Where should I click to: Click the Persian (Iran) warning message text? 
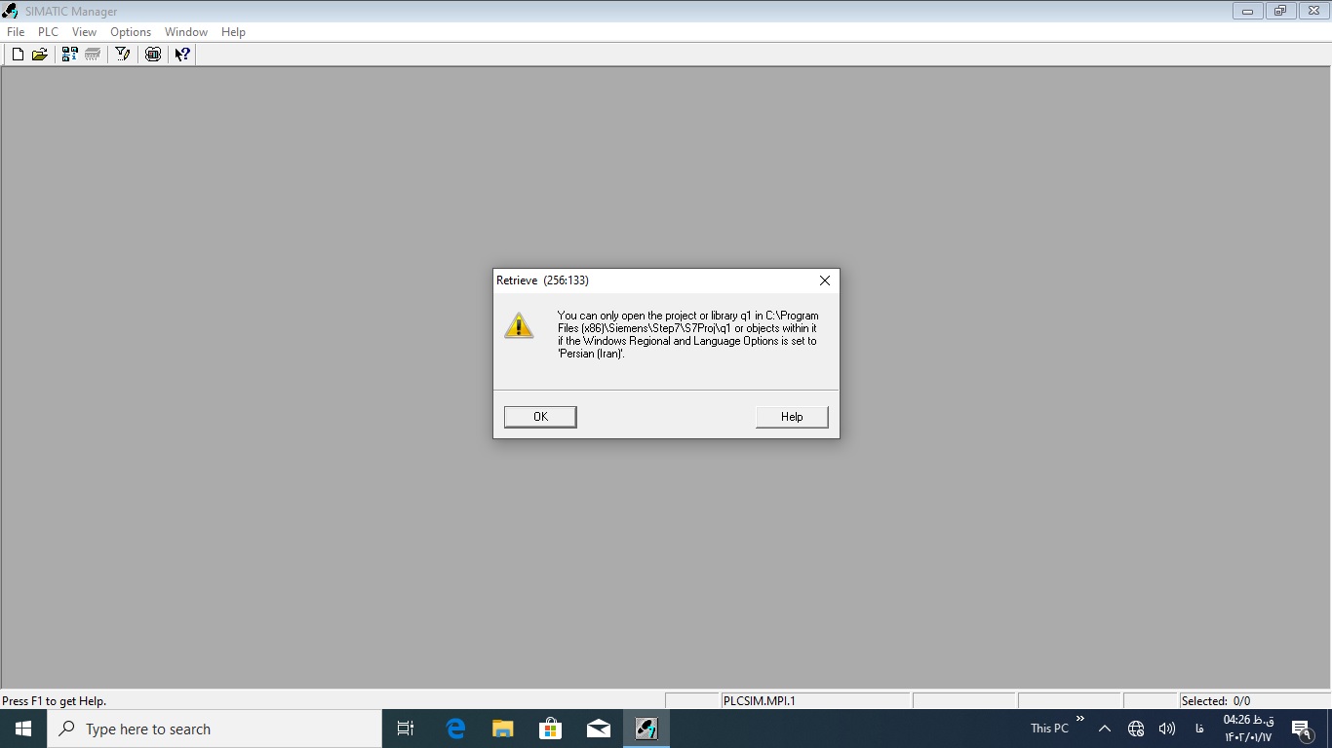coord(688,335)
